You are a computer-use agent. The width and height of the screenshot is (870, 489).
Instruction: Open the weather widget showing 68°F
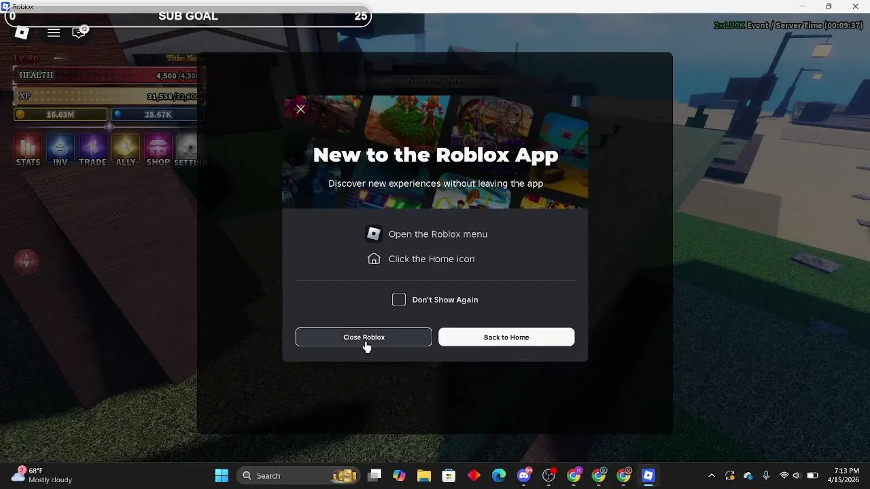click(41, 475)
